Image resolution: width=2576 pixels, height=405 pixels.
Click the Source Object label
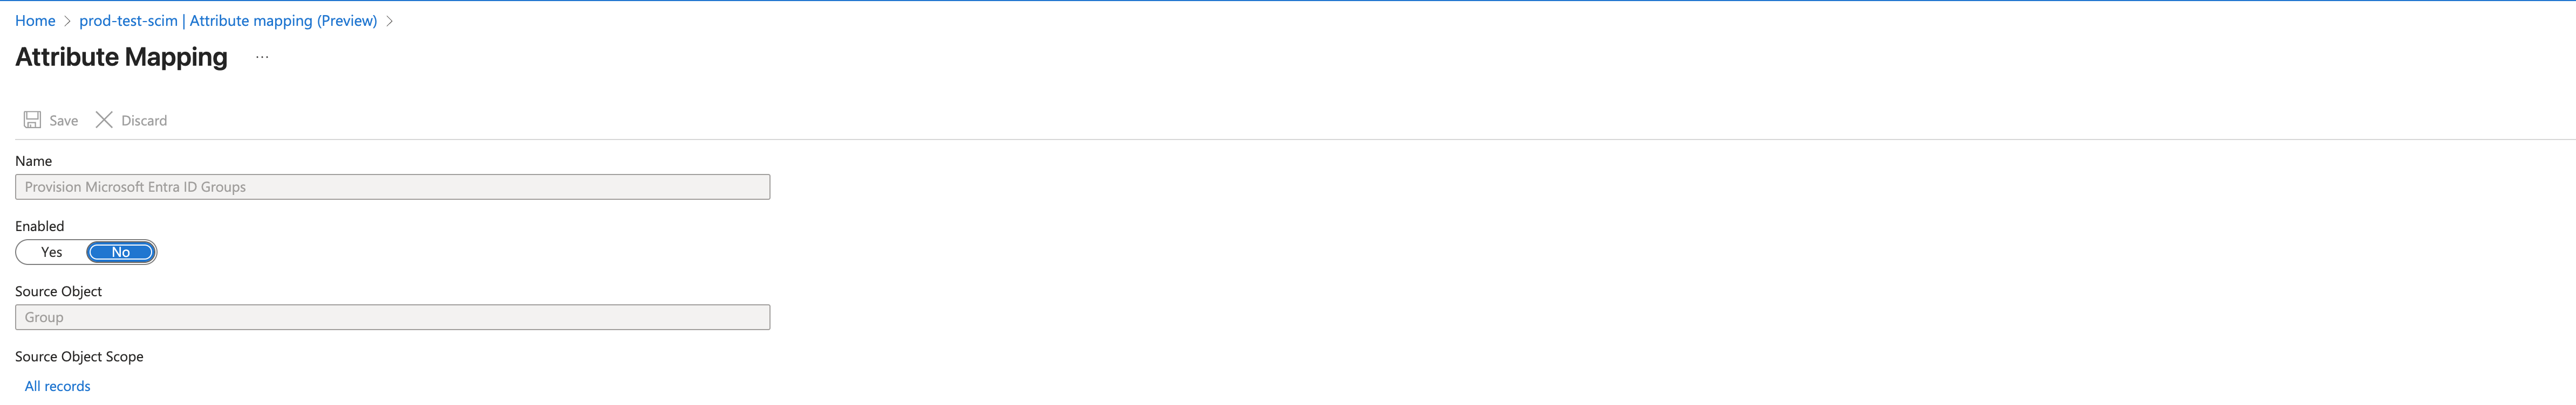tap(58, 291)
